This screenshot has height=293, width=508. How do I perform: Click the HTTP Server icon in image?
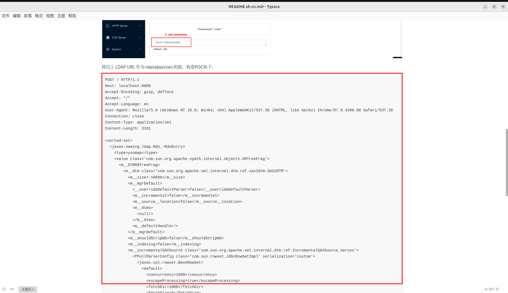point(108,26)
